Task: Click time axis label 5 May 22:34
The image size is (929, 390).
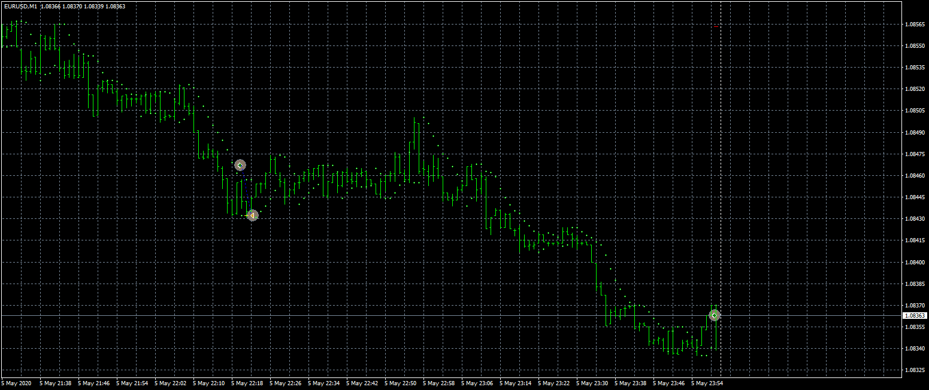Action: (x=324, y=383)
